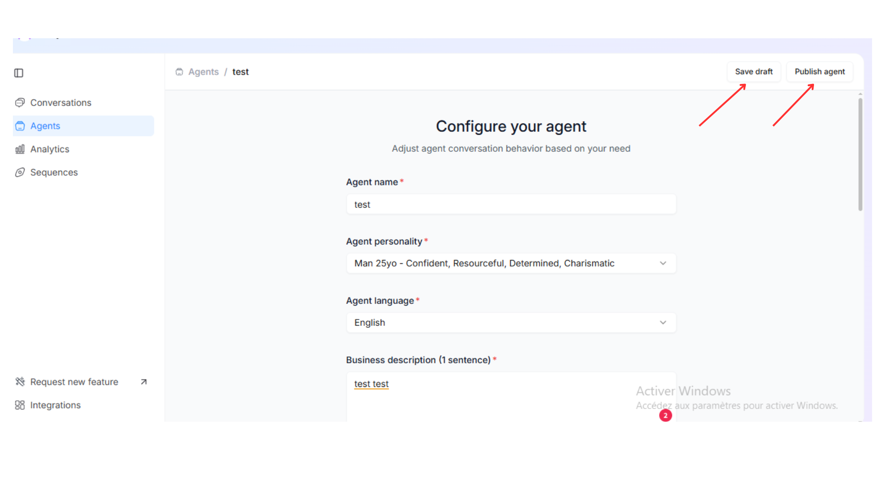
Task: Click the Integrations grid icon
Action: (x=20, y=405)
